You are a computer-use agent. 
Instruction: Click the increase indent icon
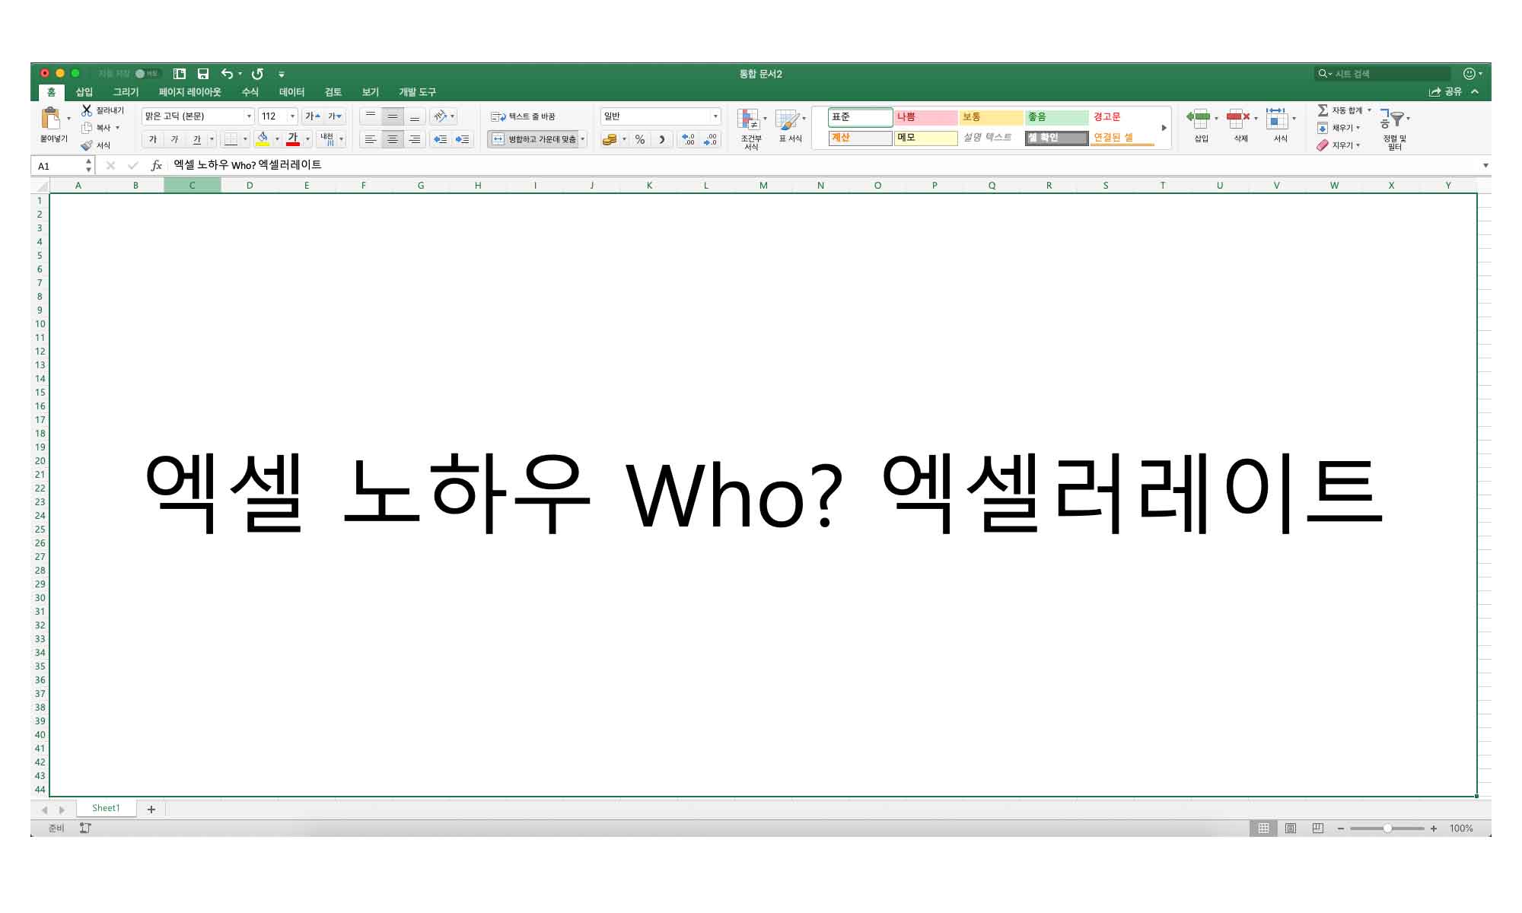pos(462,139)
